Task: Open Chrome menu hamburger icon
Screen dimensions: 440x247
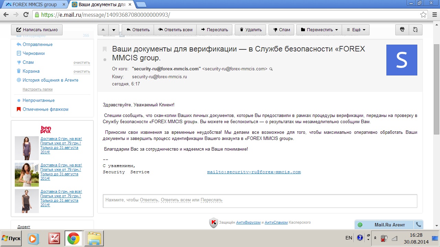Action: 434,15
